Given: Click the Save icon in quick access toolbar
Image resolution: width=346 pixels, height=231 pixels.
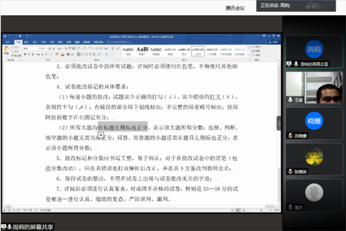Looking at the screenshot, I should pos(5,36).
